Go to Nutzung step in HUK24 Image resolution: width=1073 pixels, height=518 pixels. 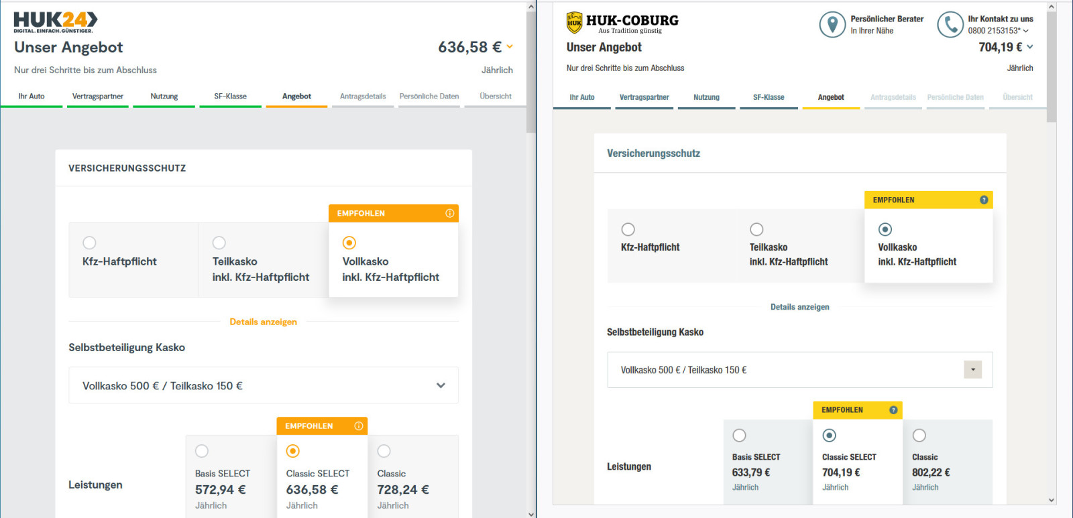pos(164,96)
